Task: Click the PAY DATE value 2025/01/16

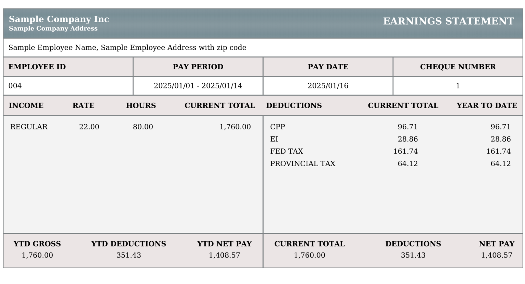Action: 328,86
